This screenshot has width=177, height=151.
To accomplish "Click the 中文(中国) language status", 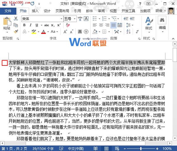I will click(x=76, y=149).
